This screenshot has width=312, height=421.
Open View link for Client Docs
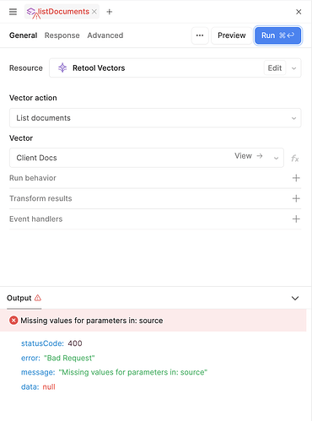(x=249, y=156)
